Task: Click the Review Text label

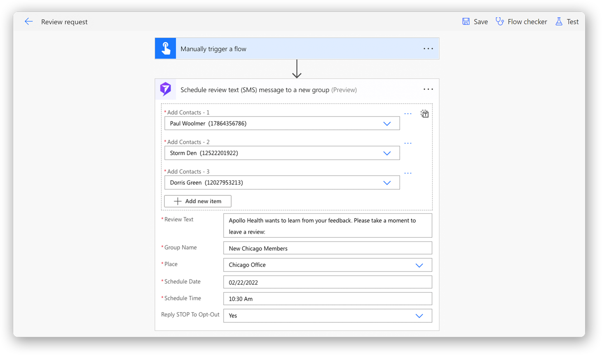Action: [178, 219]
